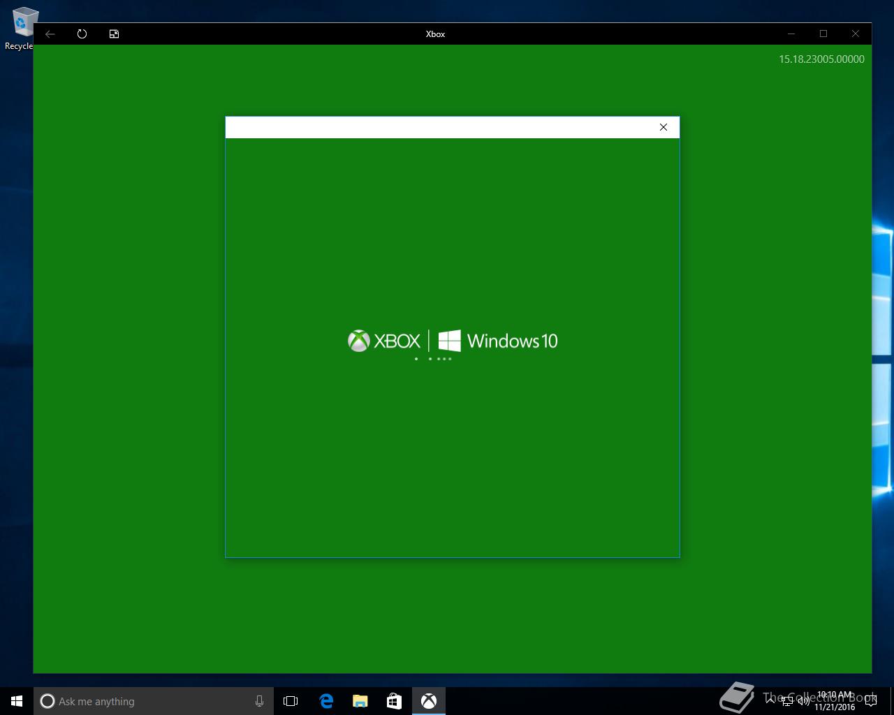The image size is (894, 715).
Task: Click the network icon in system tray
Action: point(787,701)
